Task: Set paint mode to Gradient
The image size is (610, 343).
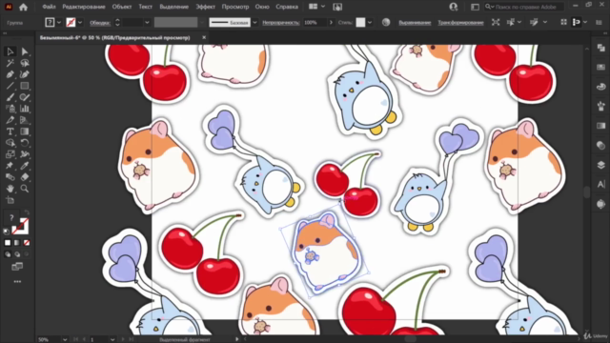Action: pos(17,243)
